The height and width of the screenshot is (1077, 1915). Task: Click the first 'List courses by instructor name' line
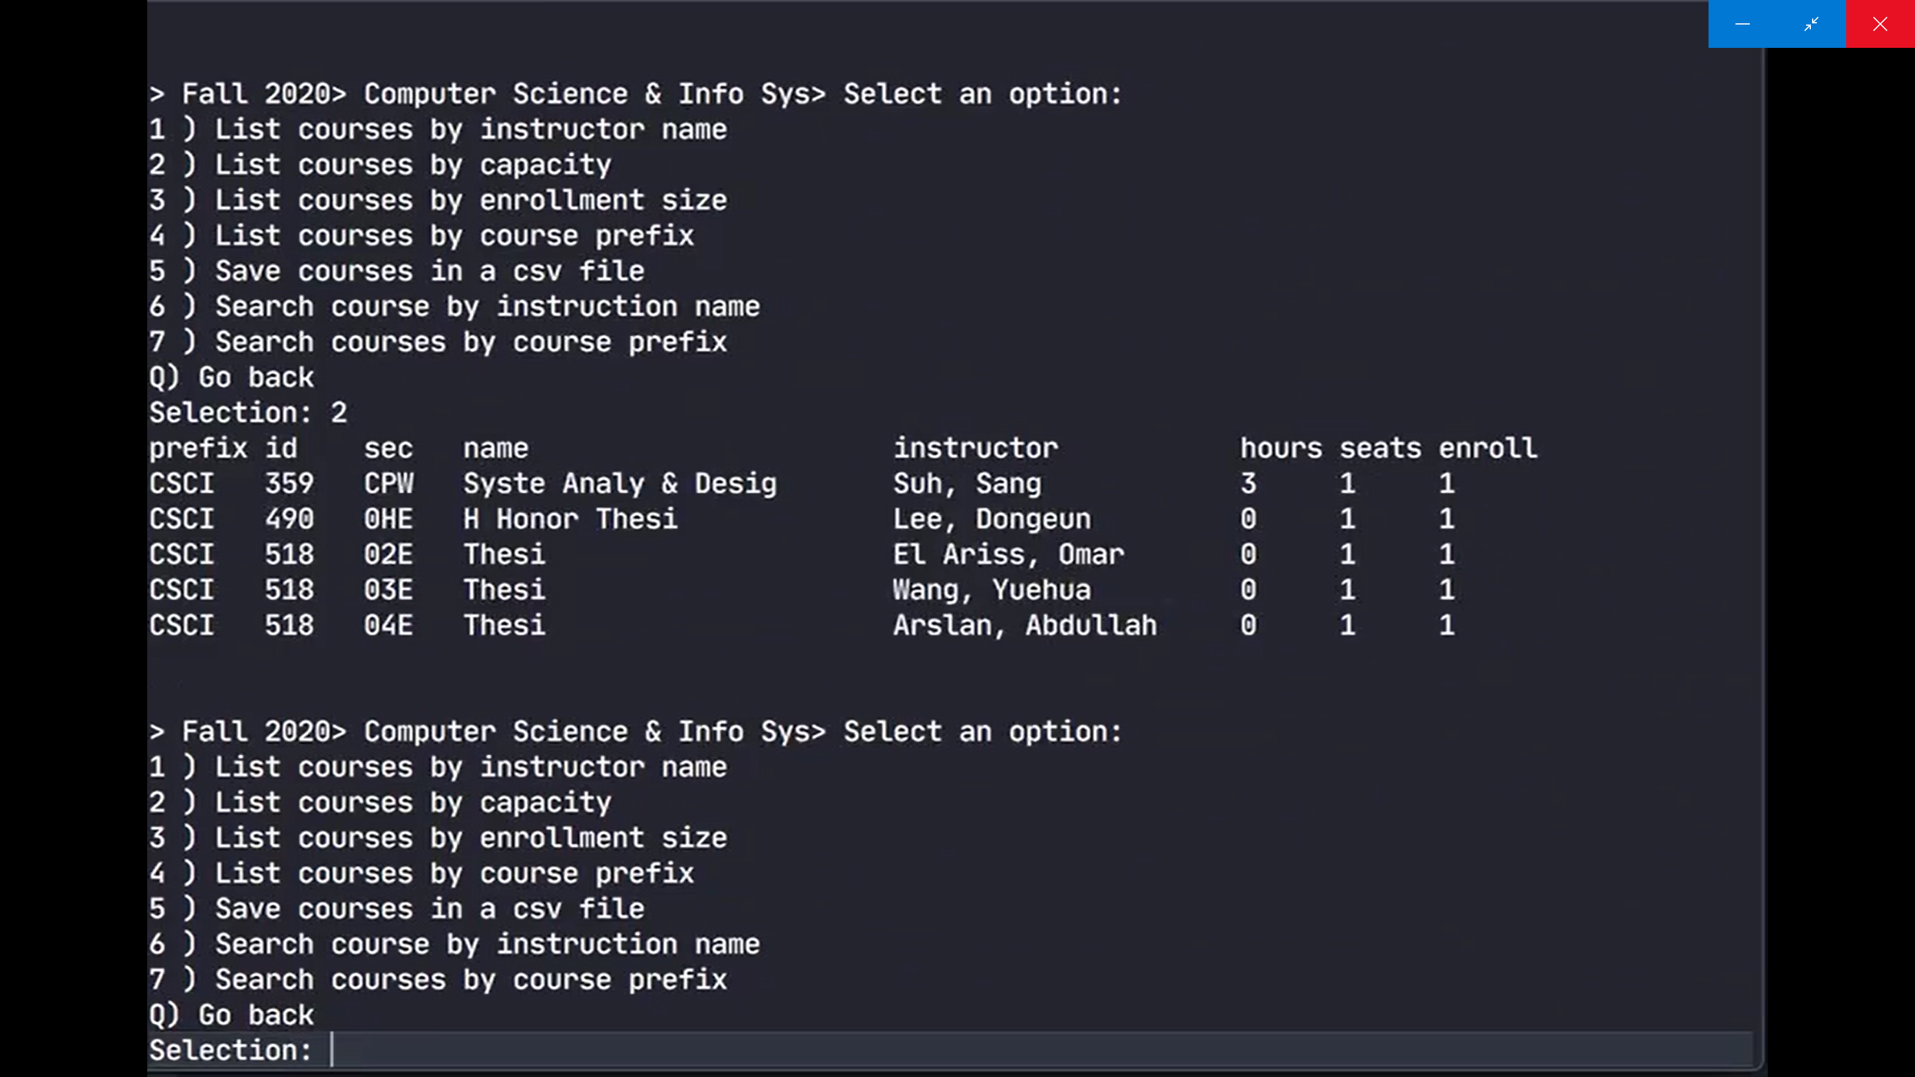pos(438,129)
